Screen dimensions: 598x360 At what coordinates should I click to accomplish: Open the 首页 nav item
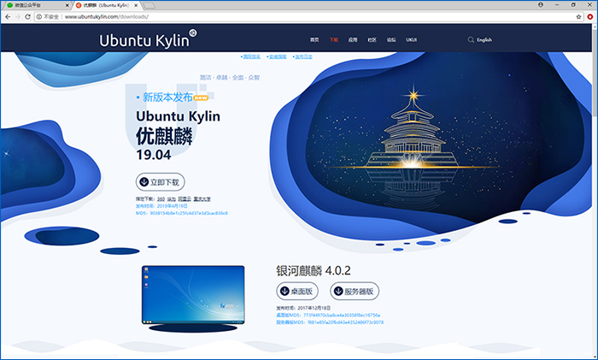tap(314, 39)
